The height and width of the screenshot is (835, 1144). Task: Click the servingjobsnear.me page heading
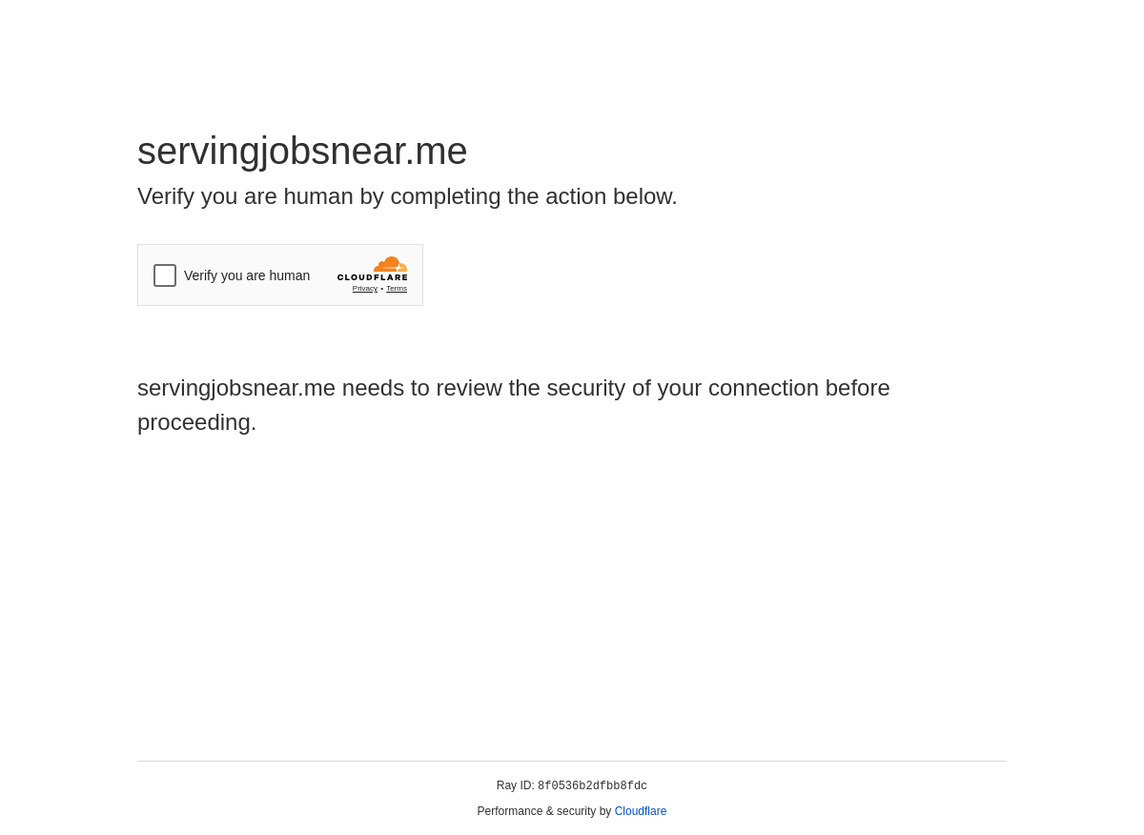tap(302, 152)
